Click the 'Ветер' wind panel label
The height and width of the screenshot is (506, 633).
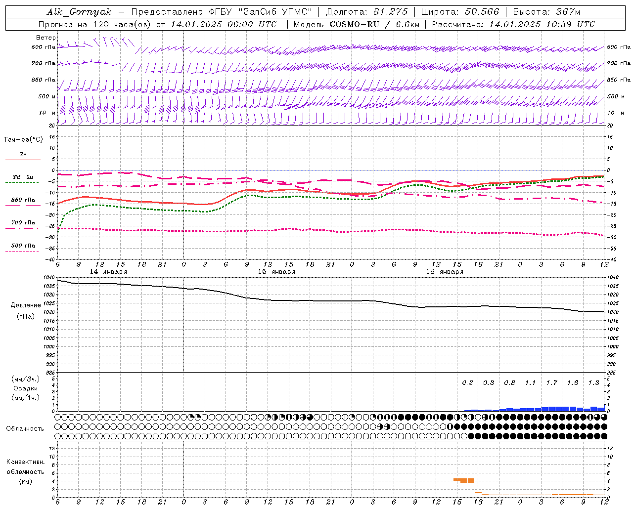pyautogui.click(x=46, y=38)
